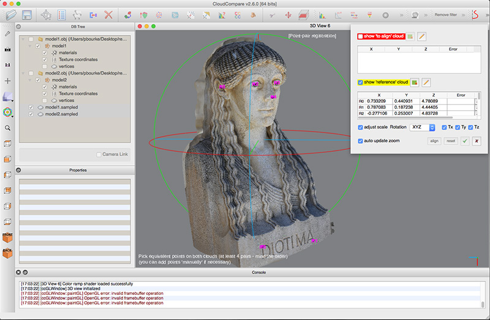The width and height of the screenshot is (490, 320).
Task: Click the plus icon in left sidebar
Action: coord(7,81)
